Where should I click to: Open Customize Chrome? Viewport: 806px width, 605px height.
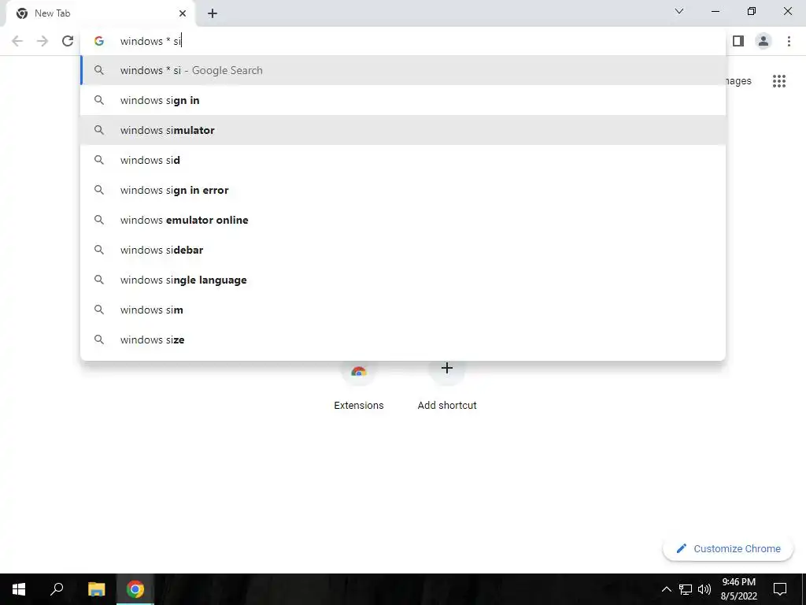click(x=728, y=548)
